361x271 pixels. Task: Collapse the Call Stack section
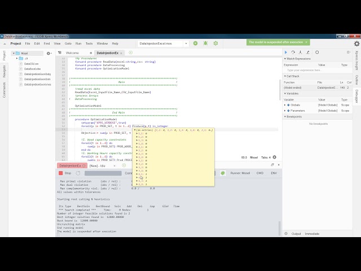tap(285, 76)
